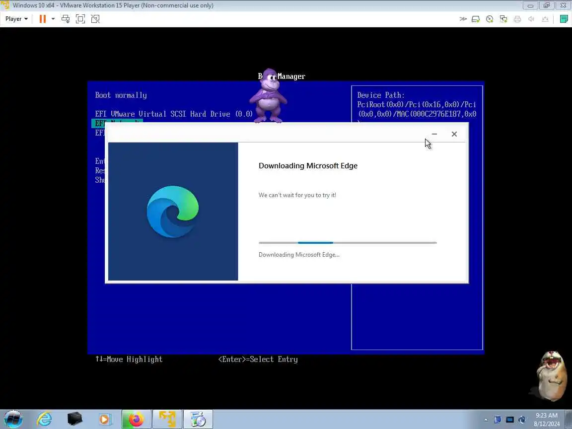Click the monitor tray icon
The width and height of the screenshot is (572, 429).
(509, 420)
